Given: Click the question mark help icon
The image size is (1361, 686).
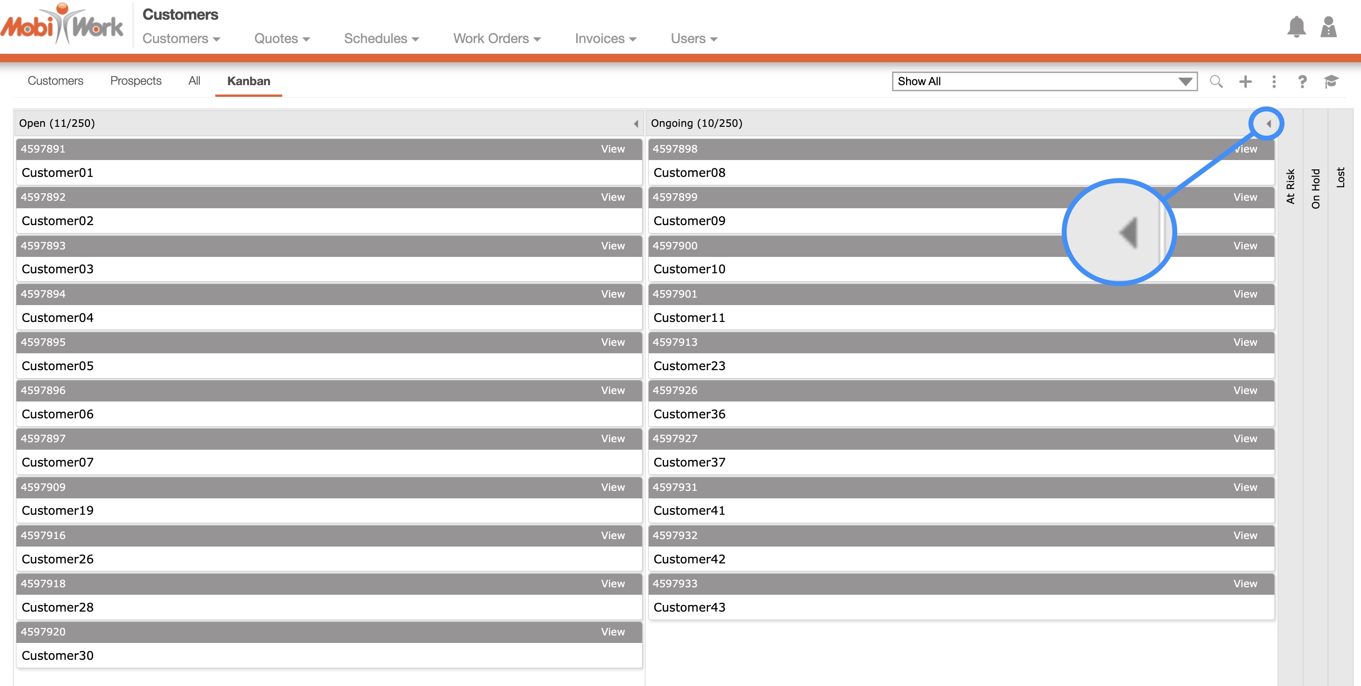Looking at the screenshot, I should click(1302, 81).
